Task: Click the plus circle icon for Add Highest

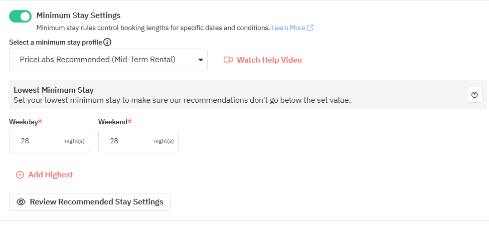Action: pyautogui.click(x=20, y=175)
